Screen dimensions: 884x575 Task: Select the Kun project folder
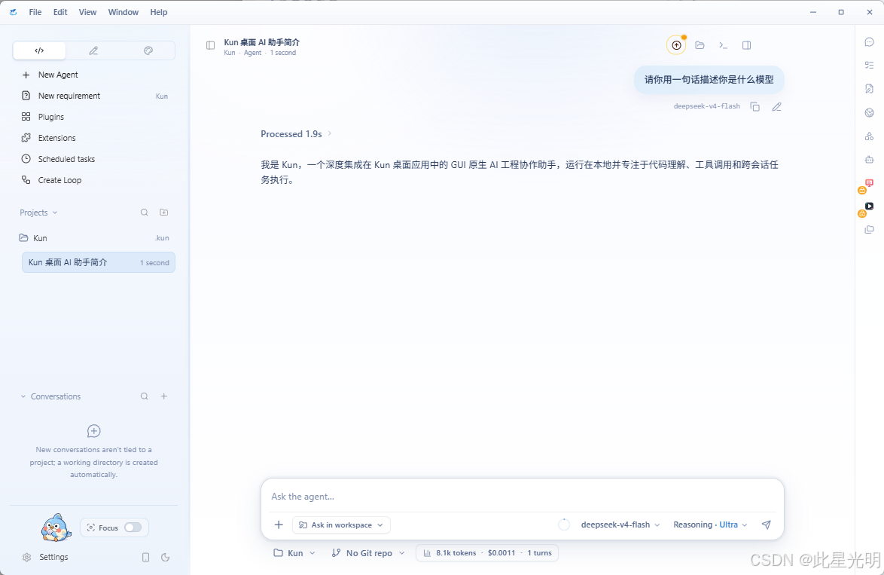pos(94,238)
